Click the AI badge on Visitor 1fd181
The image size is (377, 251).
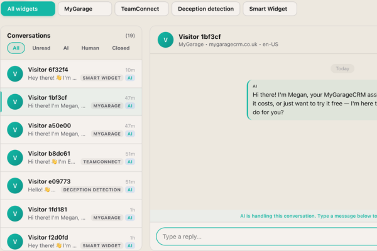[130, 218]
